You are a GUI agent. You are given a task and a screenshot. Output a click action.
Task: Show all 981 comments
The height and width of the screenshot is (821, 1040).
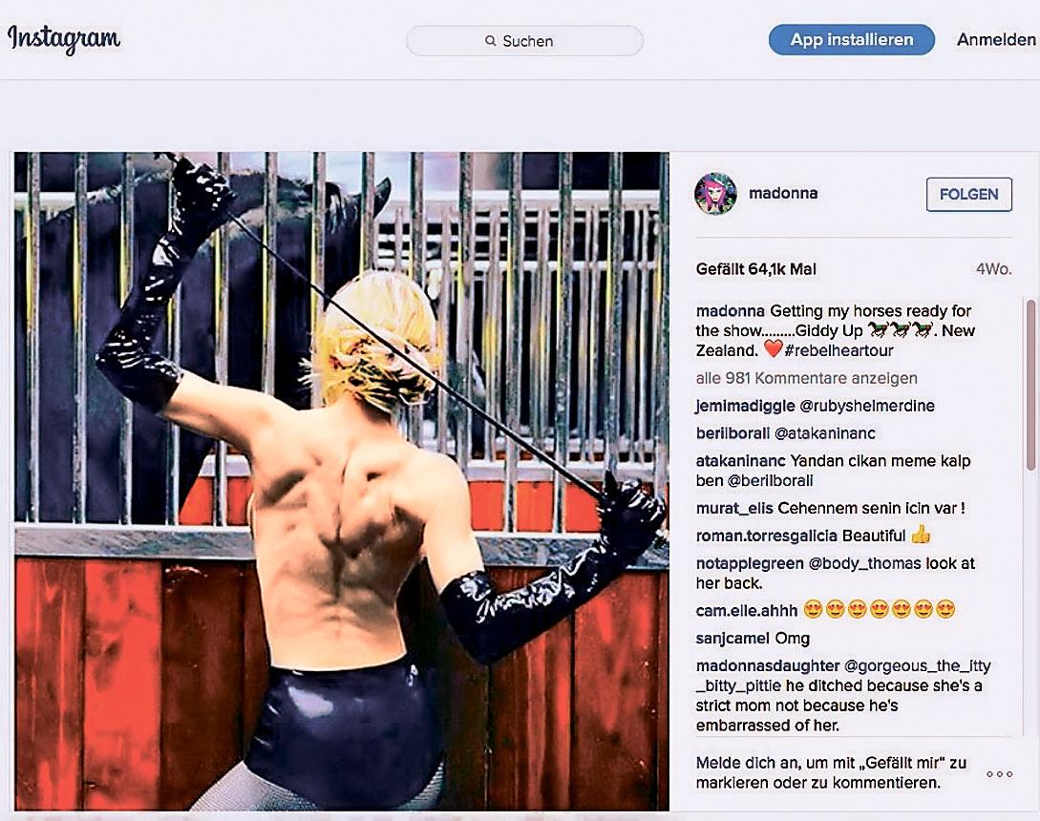(807, 378)
